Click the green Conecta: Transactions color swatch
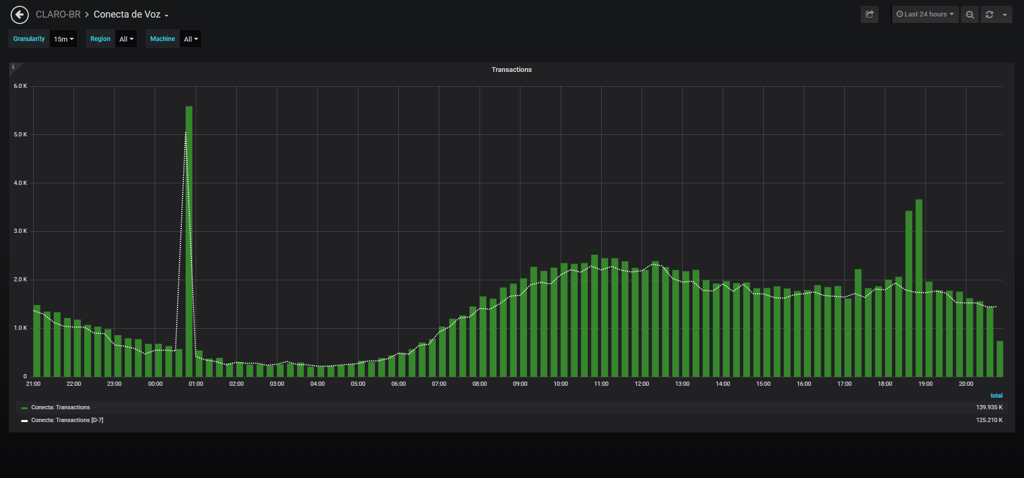 tap(25, 408)
